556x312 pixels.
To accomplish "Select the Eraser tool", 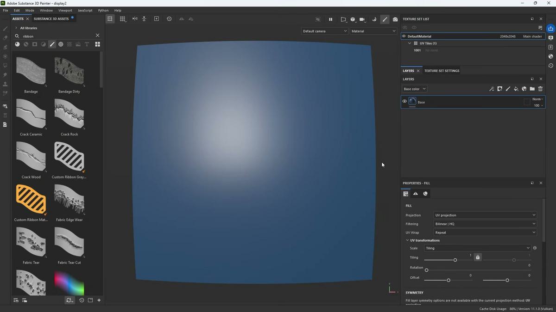I will point(5,38).
